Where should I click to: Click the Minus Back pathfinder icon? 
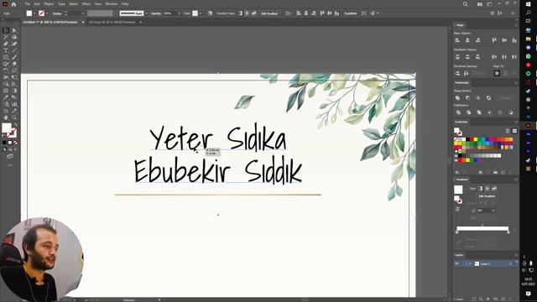[x=510, y=112]
